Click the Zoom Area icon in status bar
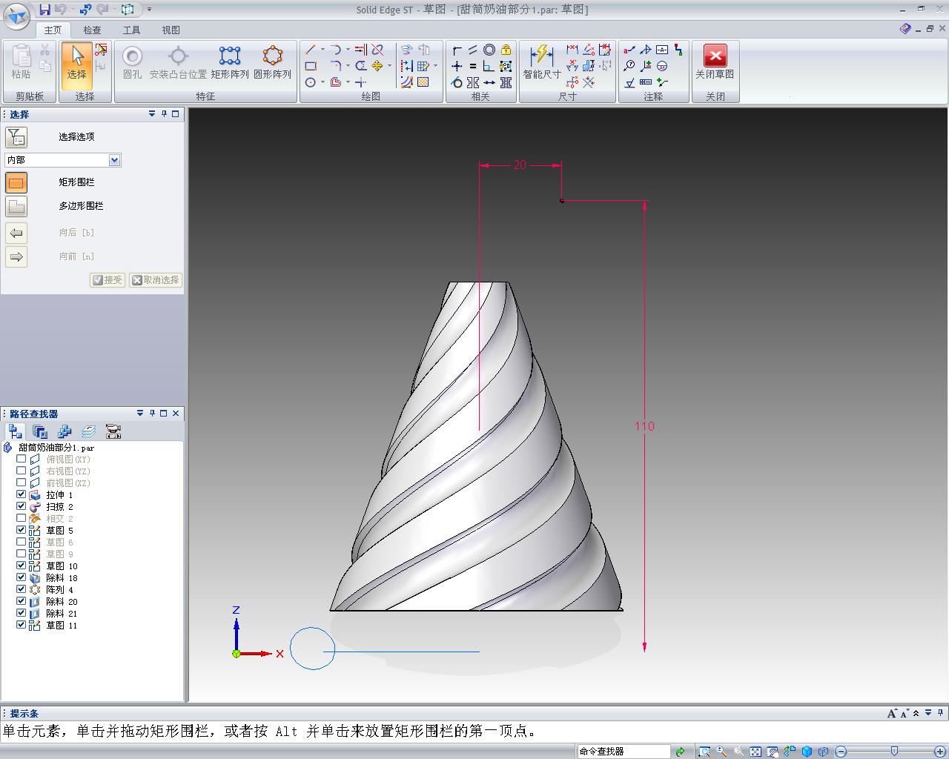Viewport: 949px width, 759px height. coord(704,752)
